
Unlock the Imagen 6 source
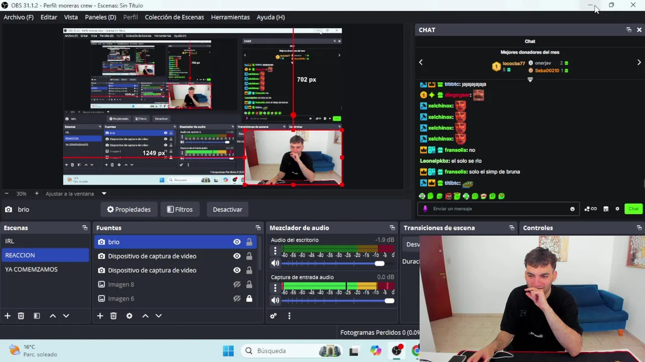pyautogui.click(x=249, y=298)
